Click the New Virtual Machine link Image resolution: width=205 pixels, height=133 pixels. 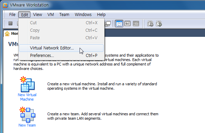click(x=27, y=97)
